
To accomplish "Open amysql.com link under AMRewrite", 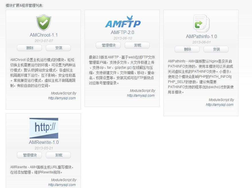I will pyautogui.click(x=62, y=185).
